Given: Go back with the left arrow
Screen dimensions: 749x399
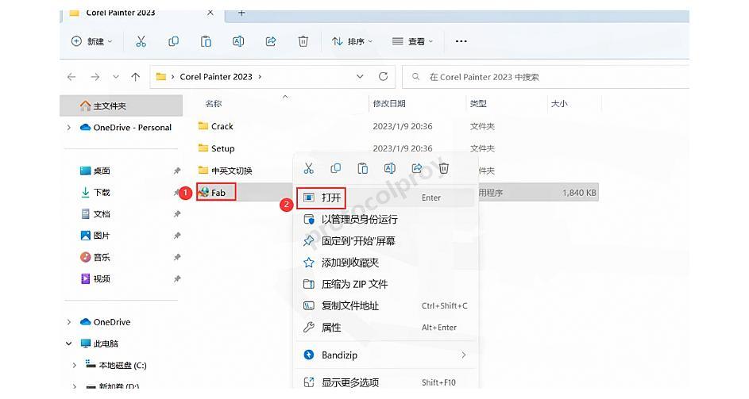Looking at the screenshot, I should coord(71,77).
